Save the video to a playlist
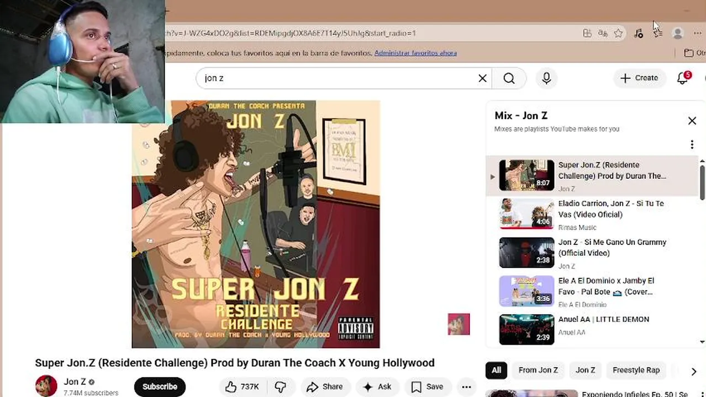This screenshot has width=706, height=397. 427,387
